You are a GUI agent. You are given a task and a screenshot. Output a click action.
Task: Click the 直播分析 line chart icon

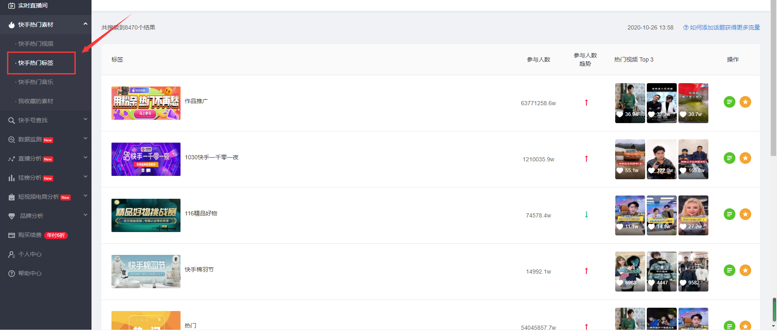pos(12,159)
